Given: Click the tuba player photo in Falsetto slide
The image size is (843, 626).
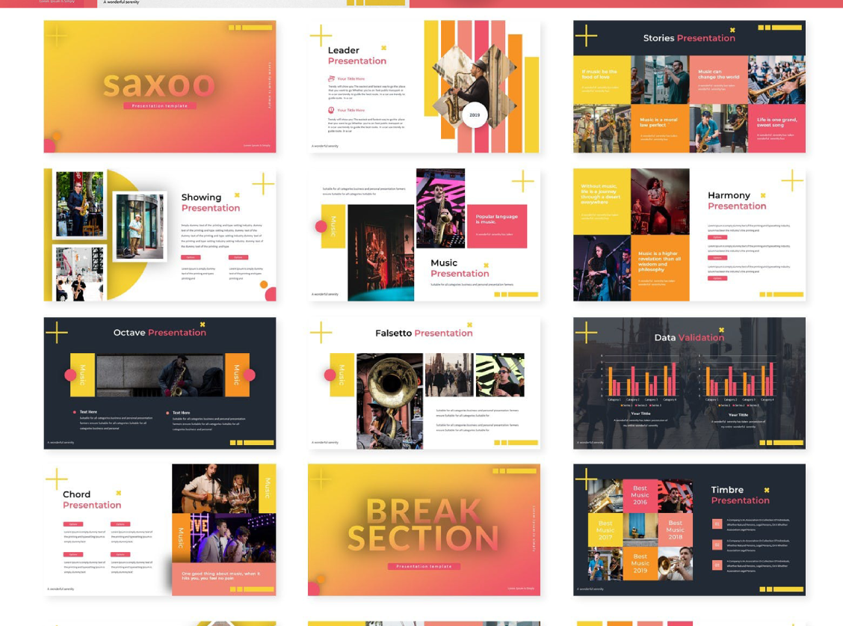Looking at the screenshot, I should pos(389,401).
